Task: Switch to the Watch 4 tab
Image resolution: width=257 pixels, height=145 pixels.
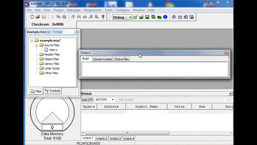Action: coord(129,139)
